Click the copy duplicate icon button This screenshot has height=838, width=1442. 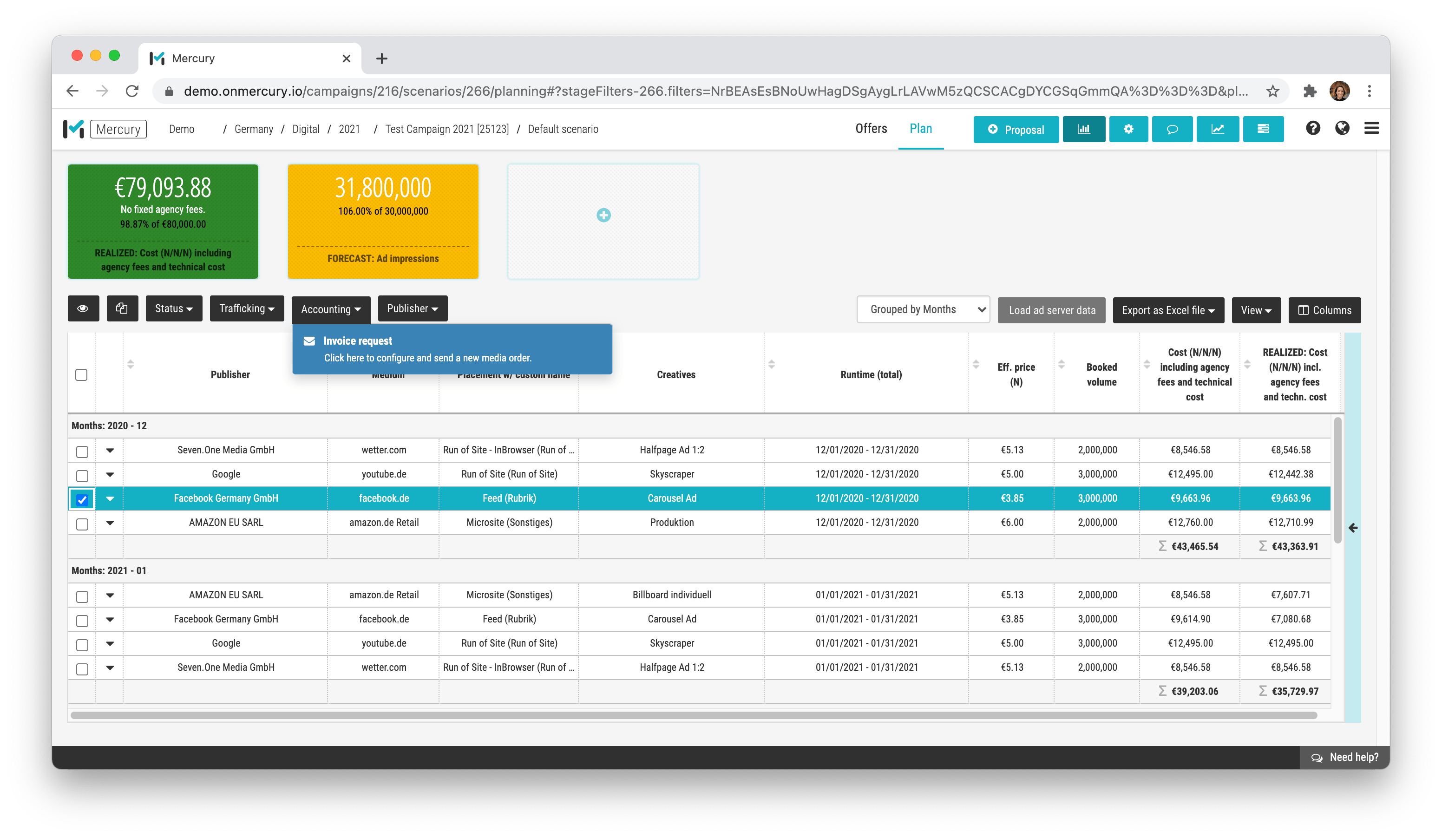coord(122,309)
